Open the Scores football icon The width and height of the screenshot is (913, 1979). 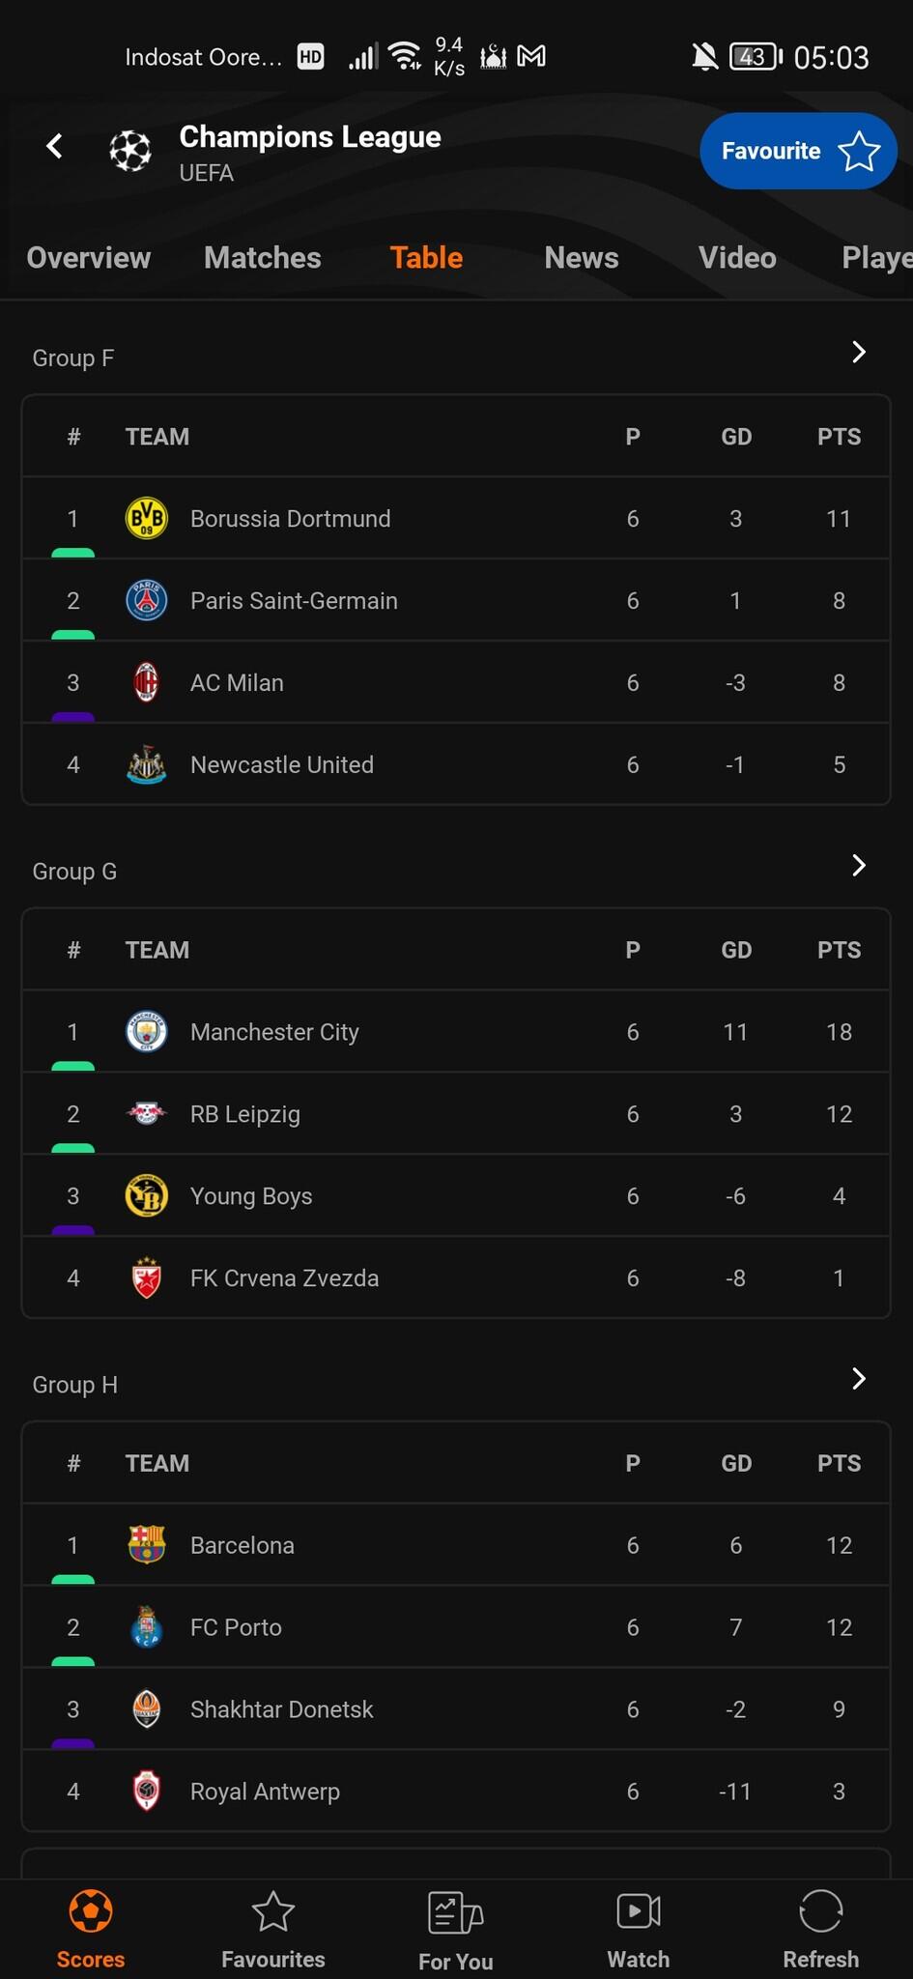91,1911
